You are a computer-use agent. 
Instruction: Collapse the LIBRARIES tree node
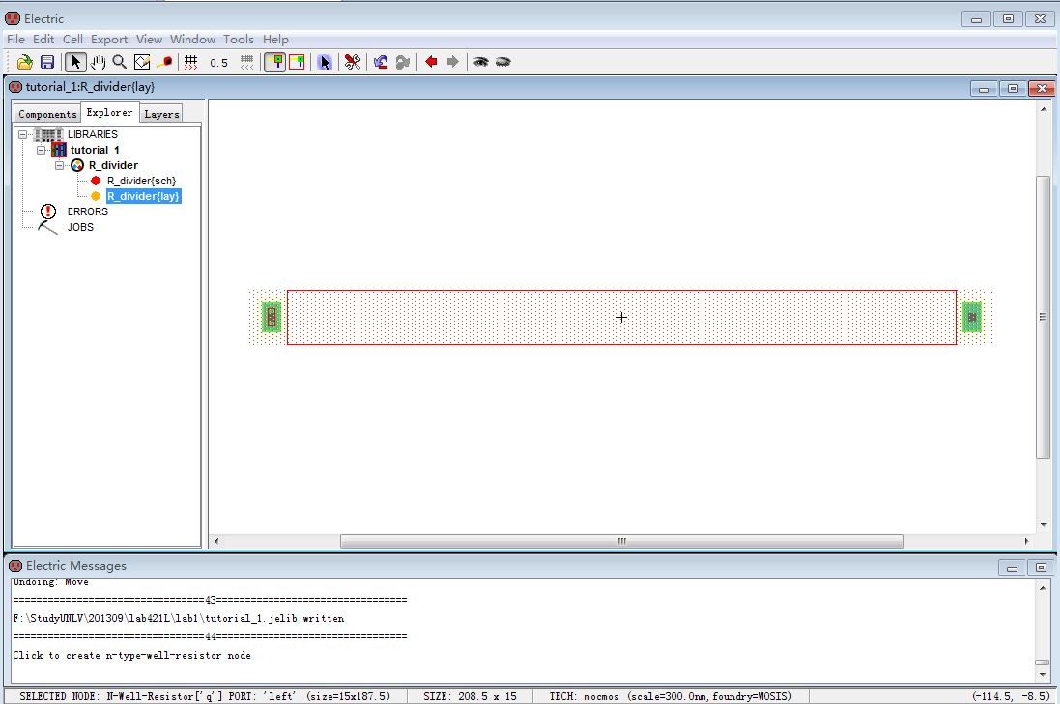(22, 134)
